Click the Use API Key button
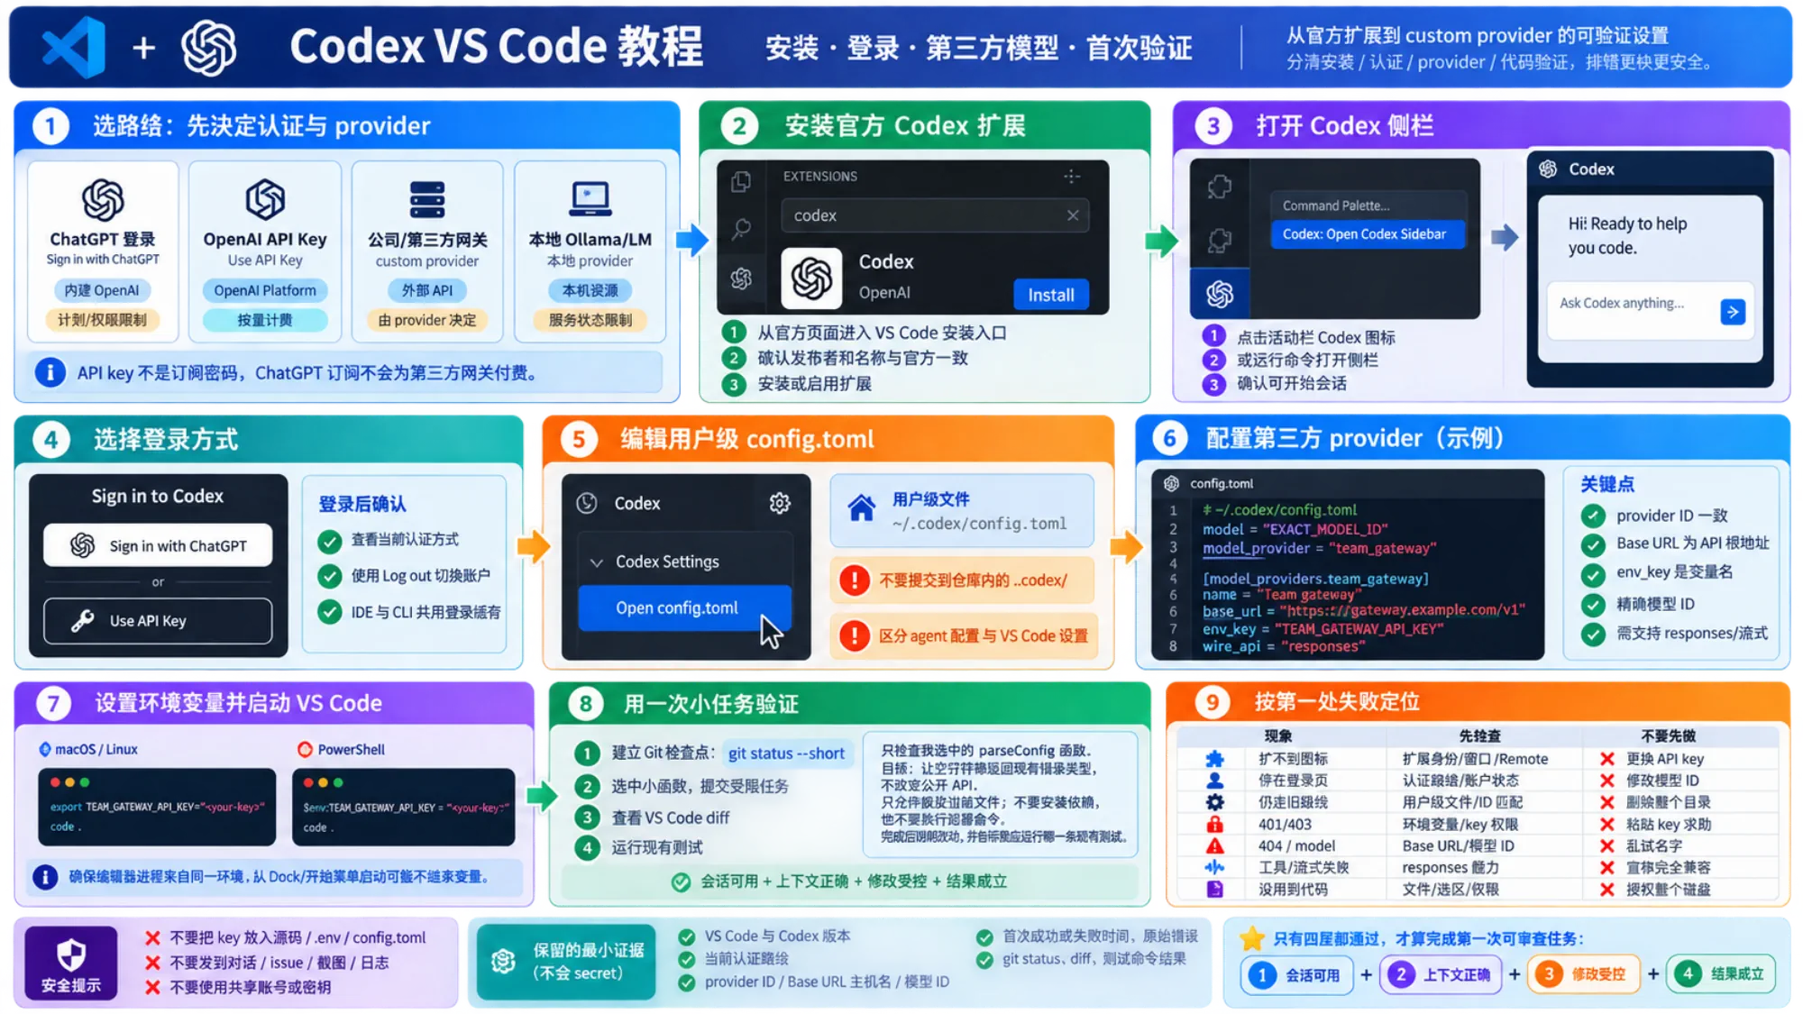 (158, 621)
